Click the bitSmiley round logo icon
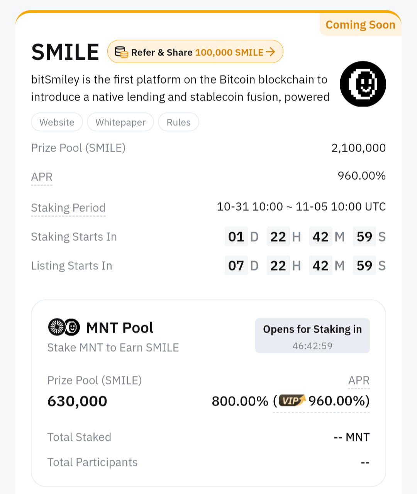 pos(363,84)
